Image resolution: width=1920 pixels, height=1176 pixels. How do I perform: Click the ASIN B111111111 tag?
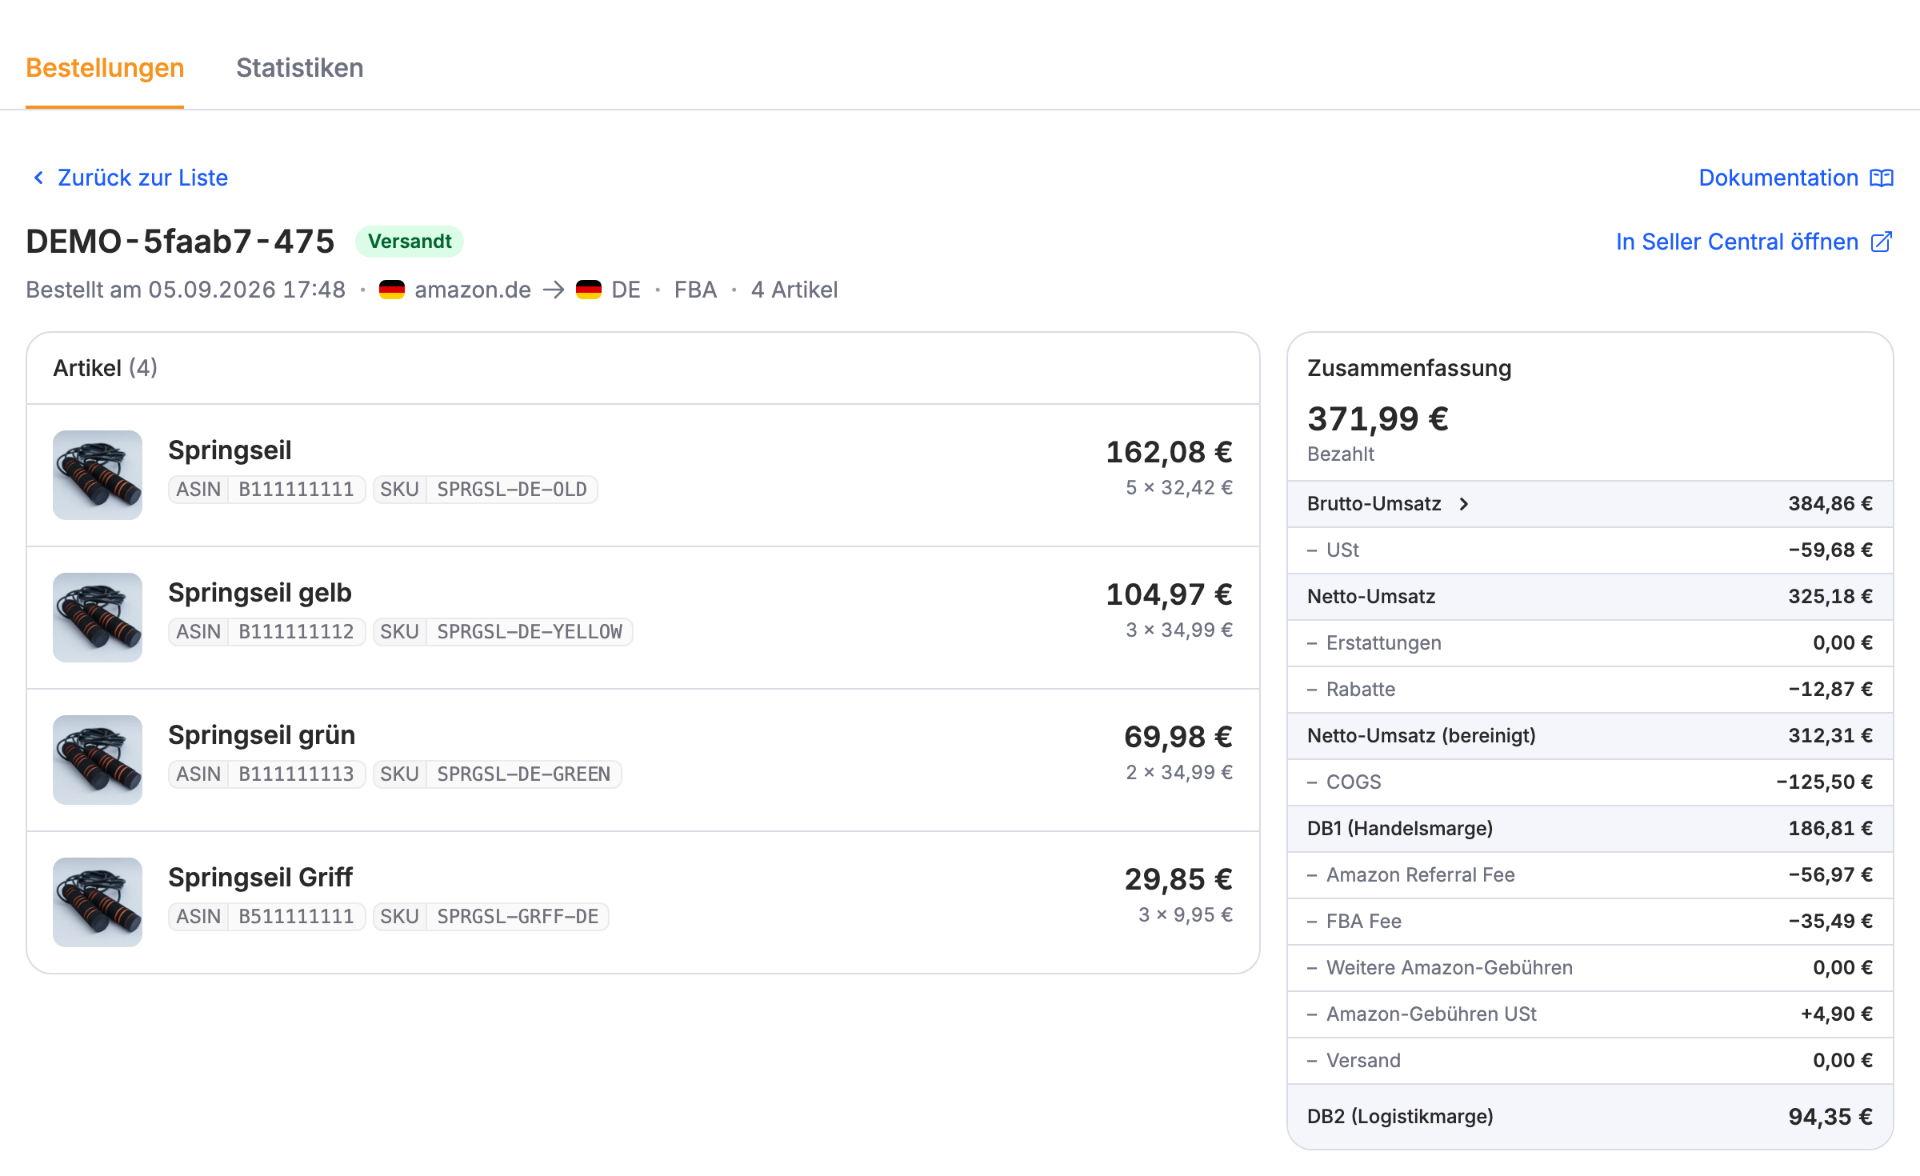266,490
